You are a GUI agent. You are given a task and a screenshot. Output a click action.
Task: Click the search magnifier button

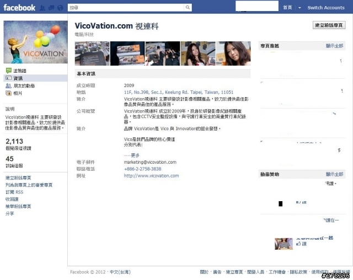pos(188,7)
